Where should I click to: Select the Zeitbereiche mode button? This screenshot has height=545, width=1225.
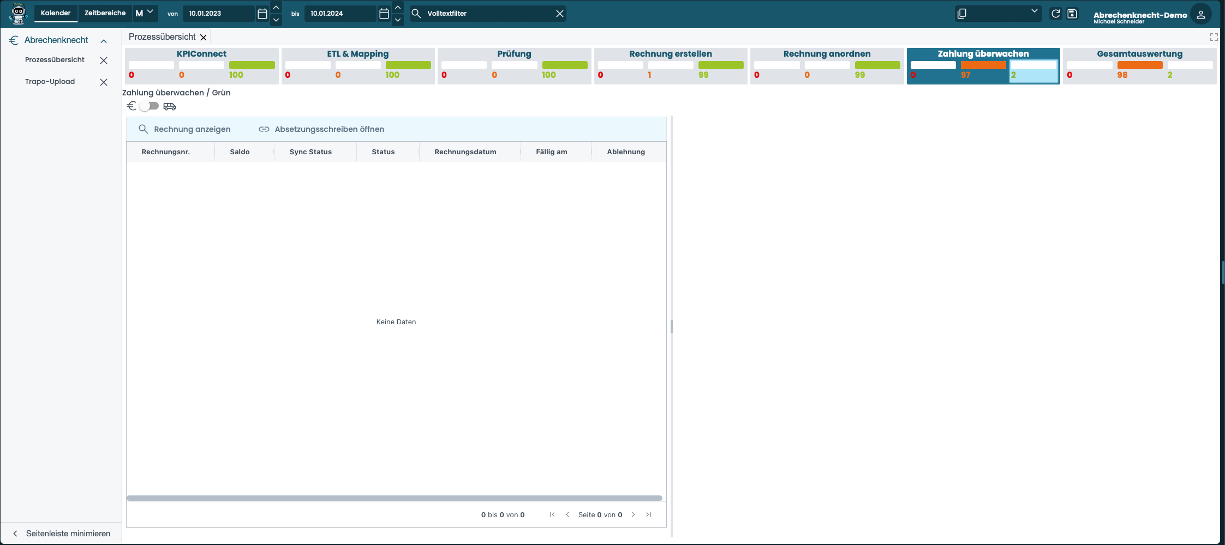click(105, 13)
